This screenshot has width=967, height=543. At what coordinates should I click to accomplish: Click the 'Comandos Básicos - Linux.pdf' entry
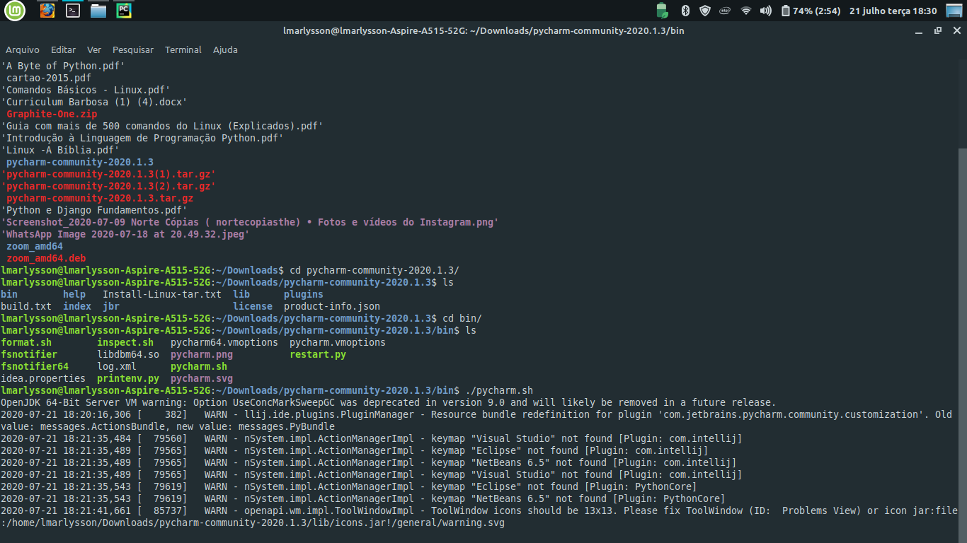coord(86,90)
